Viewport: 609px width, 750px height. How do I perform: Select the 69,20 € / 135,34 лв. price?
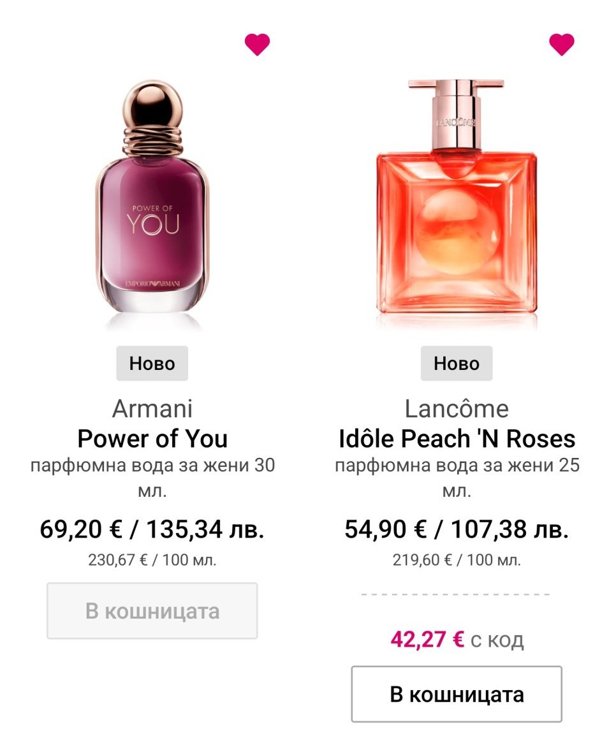point(152,529)
